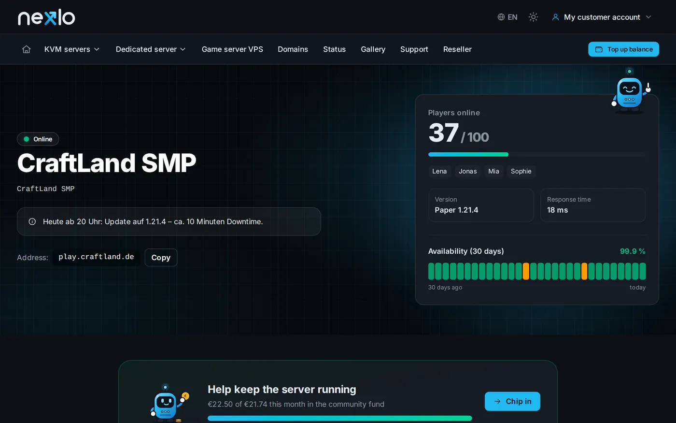Click the community fund progress bar
This screenshot has height=423, width=676.
pos(340,418)
